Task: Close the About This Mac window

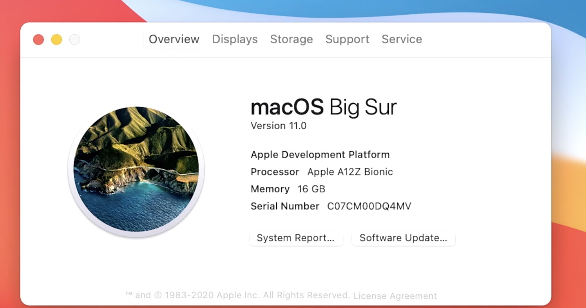Action: pyautogui.click(x=38, y=39)
